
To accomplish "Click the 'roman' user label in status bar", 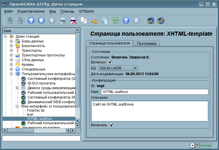I will [205, 145].
